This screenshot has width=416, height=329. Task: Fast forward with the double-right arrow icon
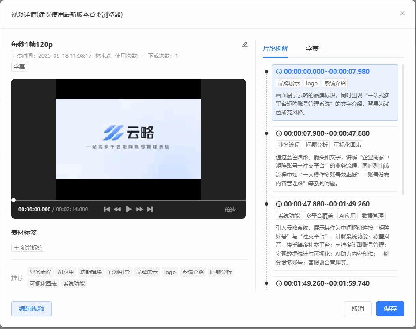140,209
